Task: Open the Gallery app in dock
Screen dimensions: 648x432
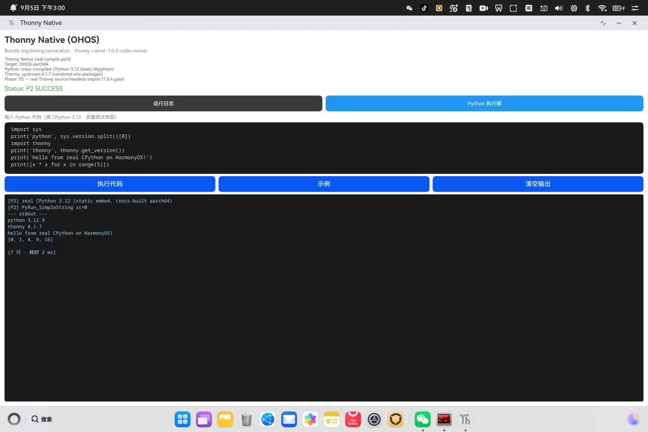Action: point(310,419)
